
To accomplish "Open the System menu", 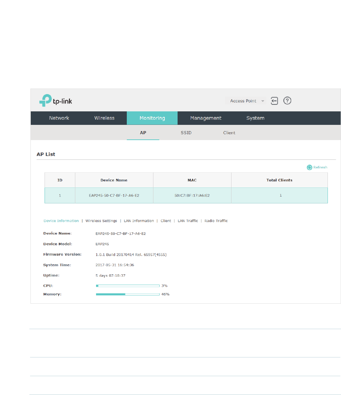I will (255, 118).
